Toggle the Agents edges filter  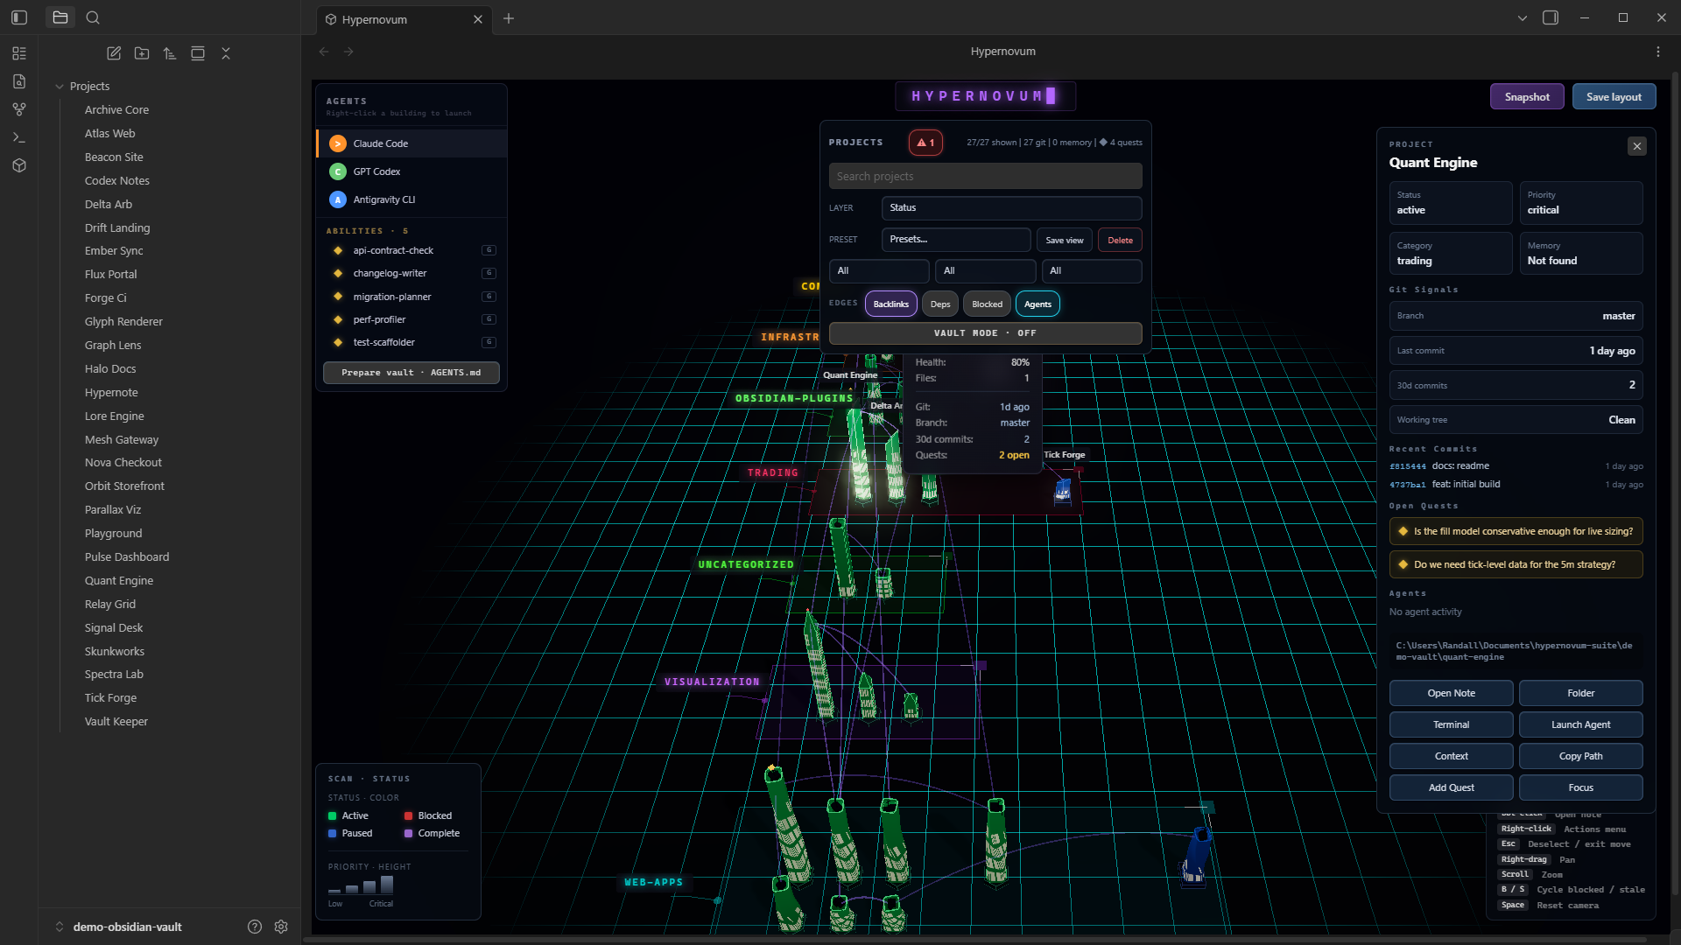click(1038, 304)
